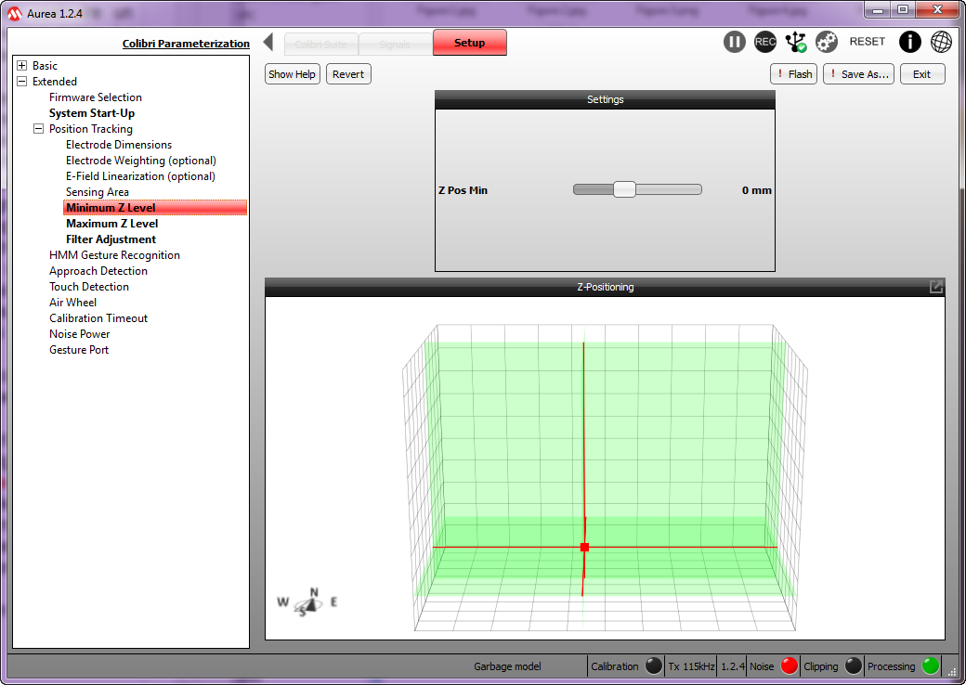Open the info icon in top bar

point(910,42)
